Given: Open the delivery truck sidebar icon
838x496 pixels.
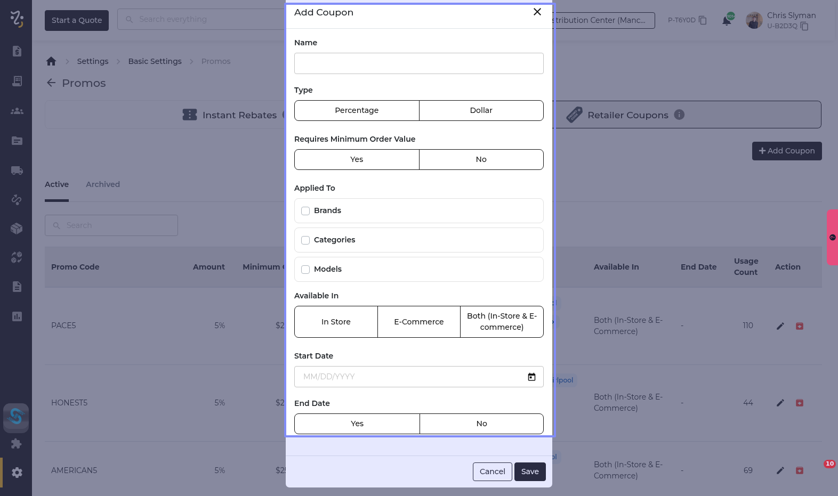Looking at the screenshot, I should 17,170.
